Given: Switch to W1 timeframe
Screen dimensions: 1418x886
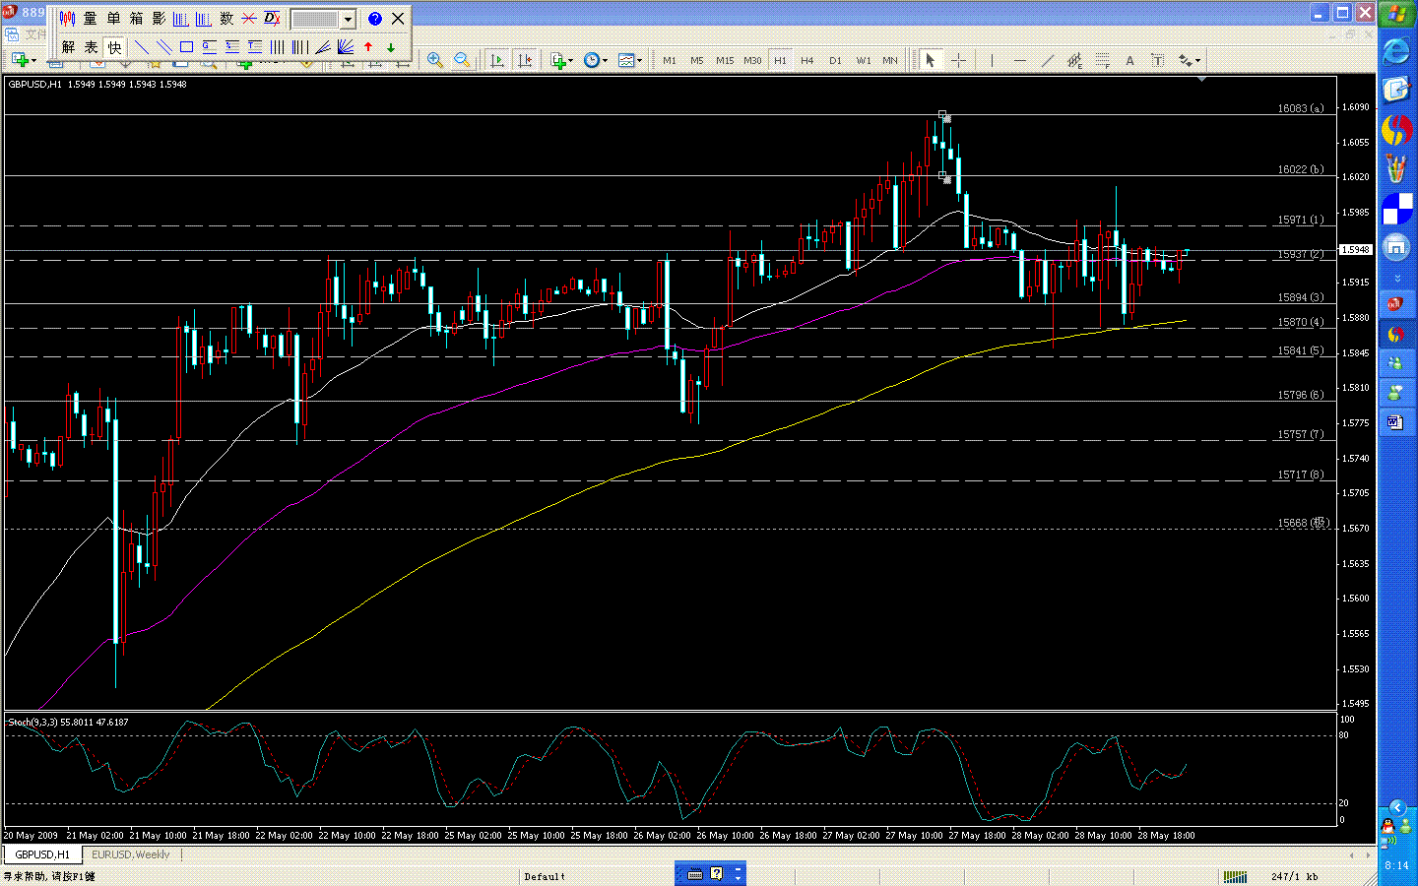Looking at the screenshot, I should (864, 60).
